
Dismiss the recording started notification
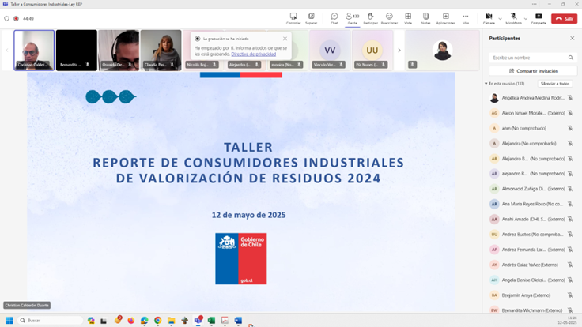coord(285,38)
